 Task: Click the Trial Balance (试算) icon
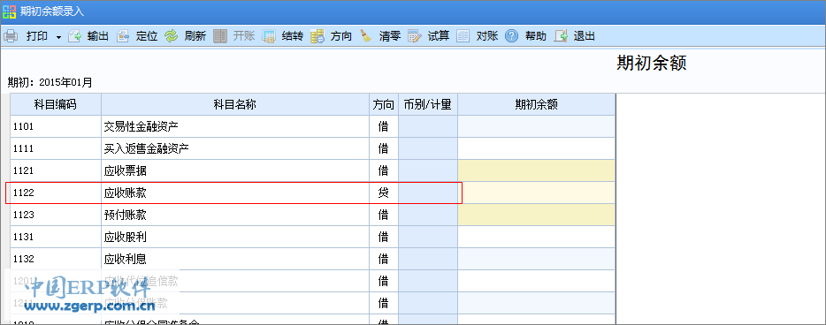[x=415, y=36]
